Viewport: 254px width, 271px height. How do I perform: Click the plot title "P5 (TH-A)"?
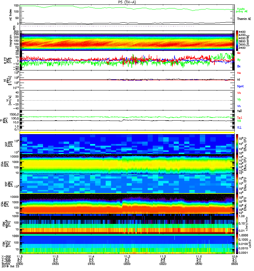(x=127, y=2)
